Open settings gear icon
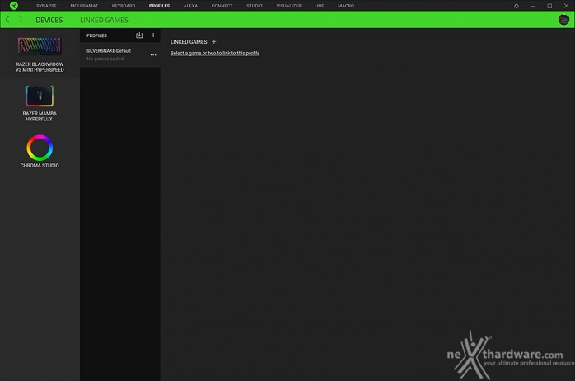 tap(516, 6)
